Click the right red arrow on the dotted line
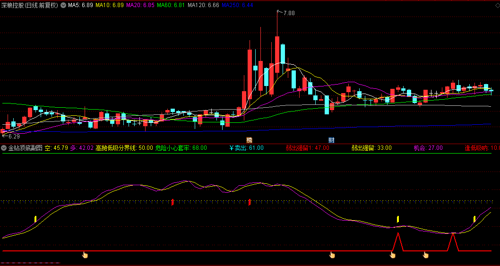 [x=250, y=202]
